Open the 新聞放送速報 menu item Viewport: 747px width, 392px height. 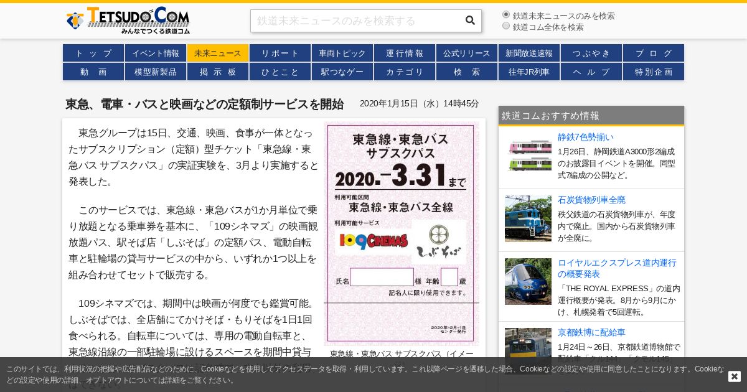coord(529,53)
